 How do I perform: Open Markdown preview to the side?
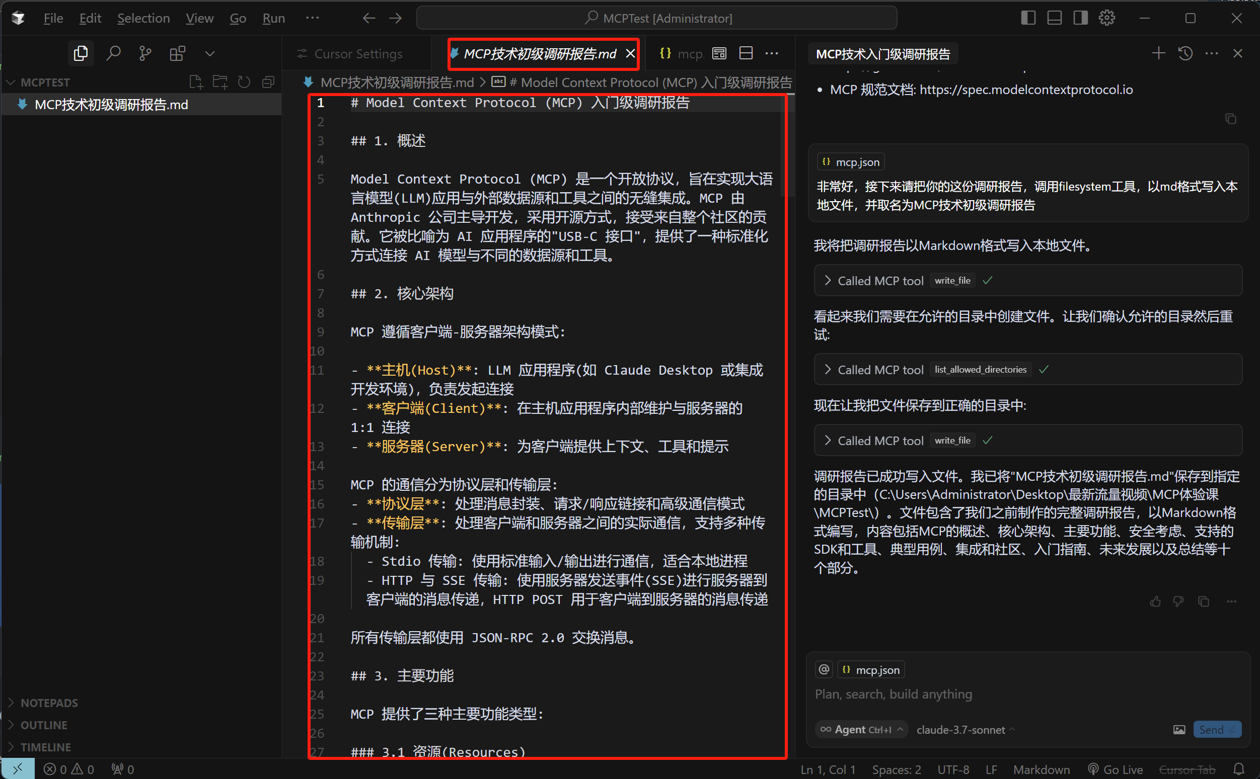click(x=719, y=54)
